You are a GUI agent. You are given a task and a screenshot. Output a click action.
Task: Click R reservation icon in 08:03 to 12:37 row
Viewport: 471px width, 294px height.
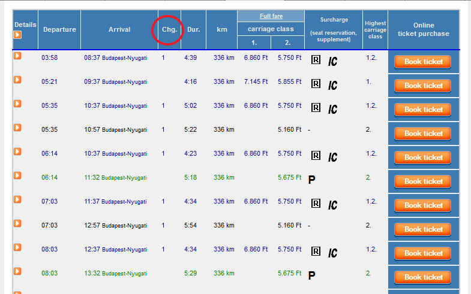316,251
